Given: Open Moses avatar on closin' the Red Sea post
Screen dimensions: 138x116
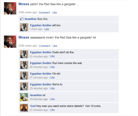Looking at the screenshot, I should [x=10, y=42].
